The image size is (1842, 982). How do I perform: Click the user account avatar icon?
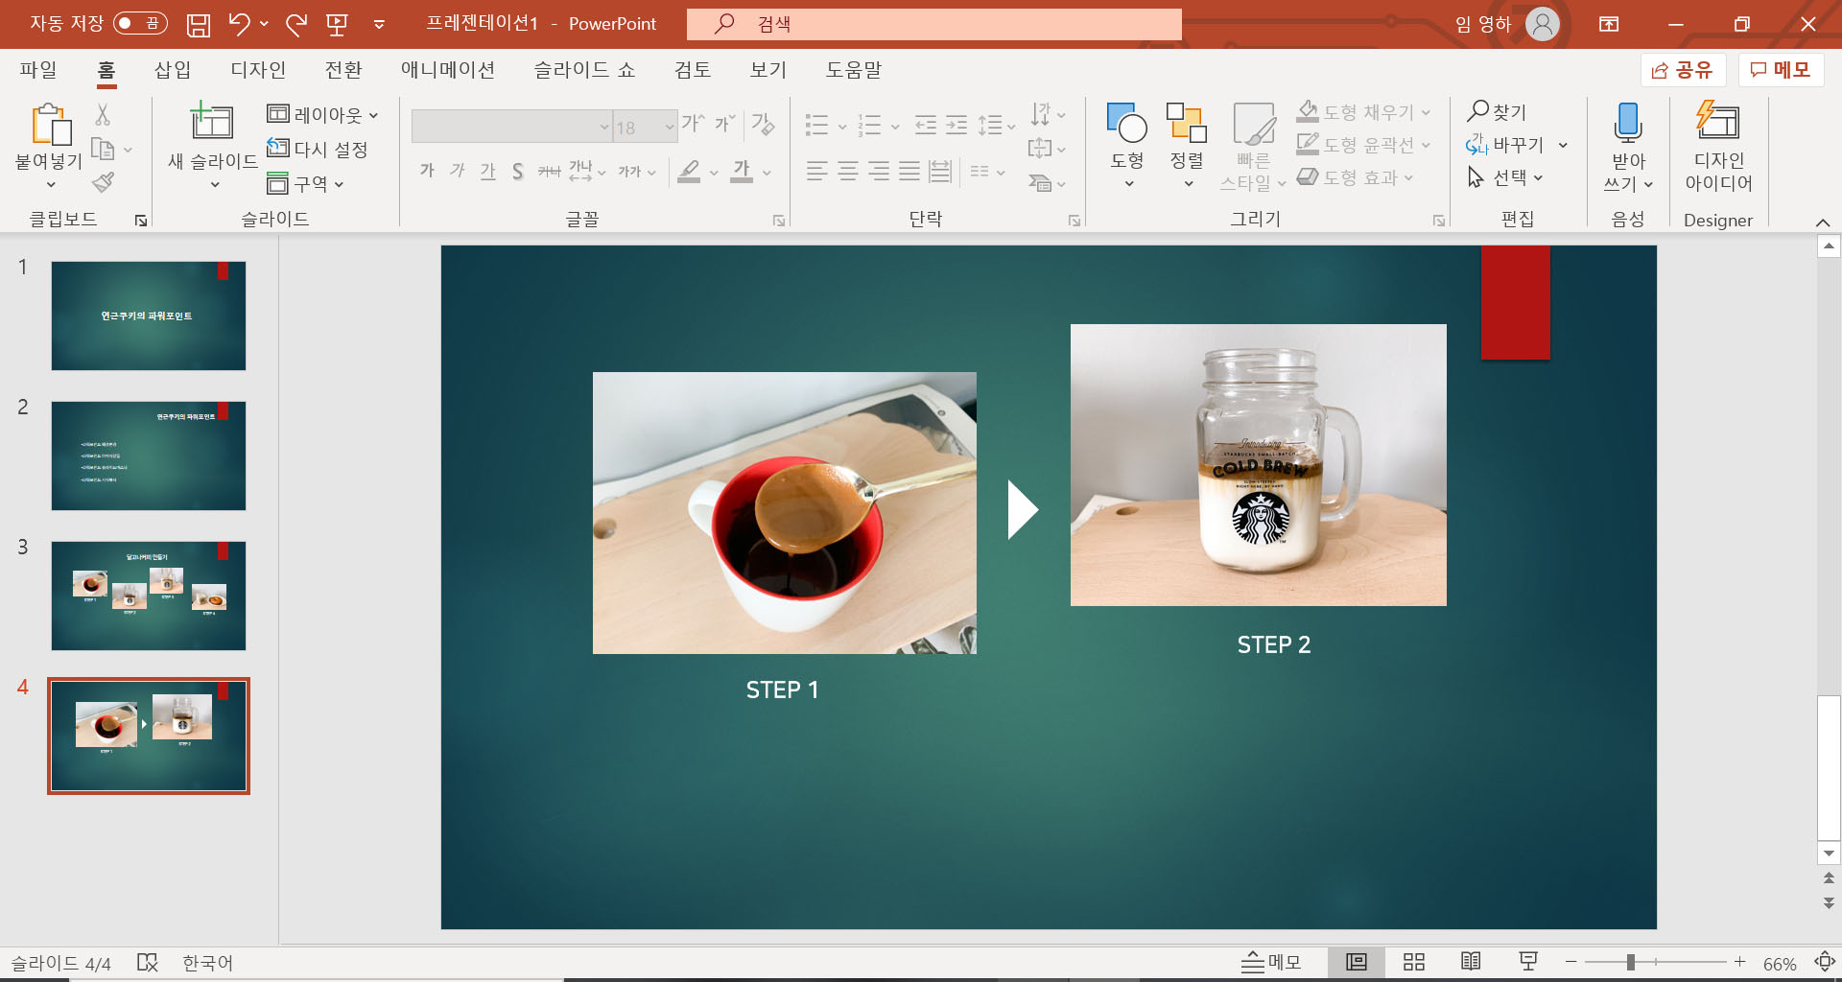click(1543, 24)
